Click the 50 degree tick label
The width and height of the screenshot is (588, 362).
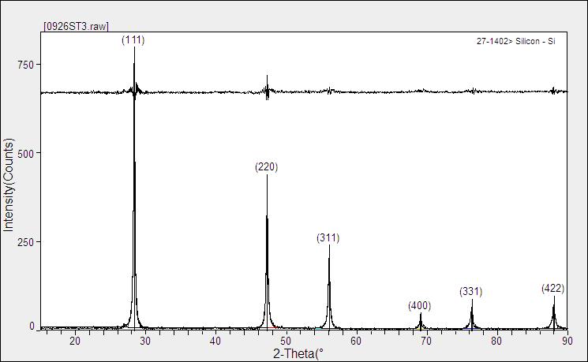286,341
